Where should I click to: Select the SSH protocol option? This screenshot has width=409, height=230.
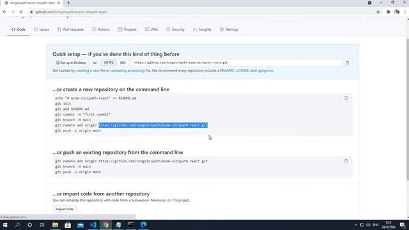point(123,63)
